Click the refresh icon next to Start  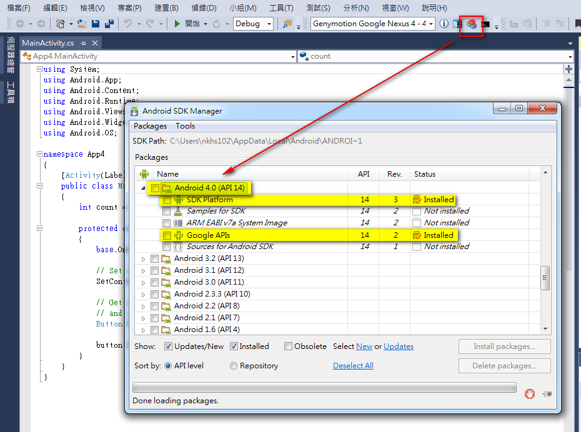(217, 24)
